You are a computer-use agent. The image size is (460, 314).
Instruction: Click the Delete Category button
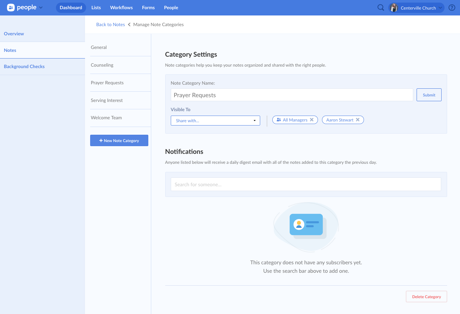426,297
